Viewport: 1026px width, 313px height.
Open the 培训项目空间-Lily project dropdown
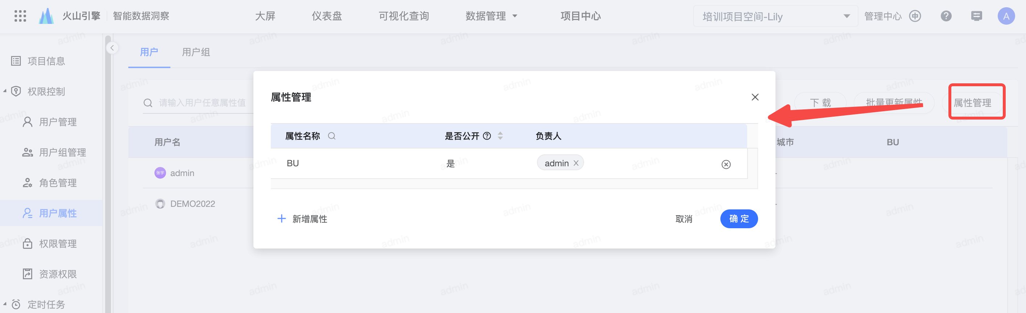coord(775,16)
